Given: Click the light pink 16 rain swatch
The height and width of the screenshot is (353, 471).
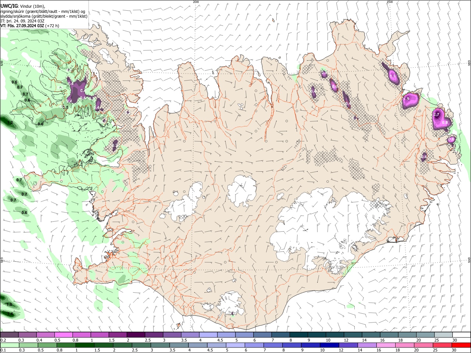Looking at the screenshot, I should (x=386, y=345).
